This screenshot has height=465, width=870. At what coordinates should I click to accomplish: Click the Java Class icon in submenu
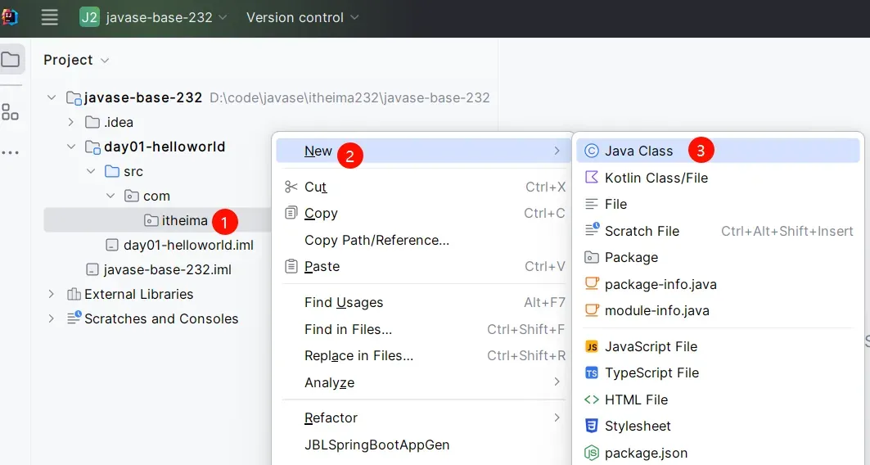[x=592, y=151]
